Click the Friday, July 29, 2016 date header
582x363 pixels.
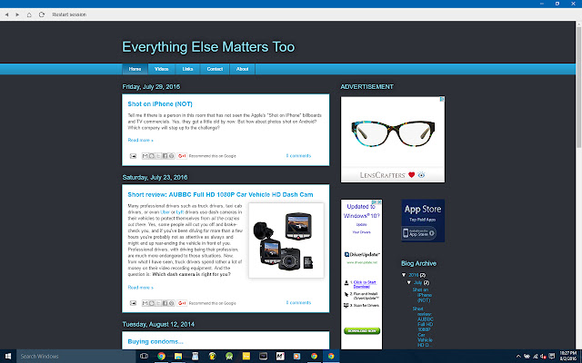click(x=151, y=87)
